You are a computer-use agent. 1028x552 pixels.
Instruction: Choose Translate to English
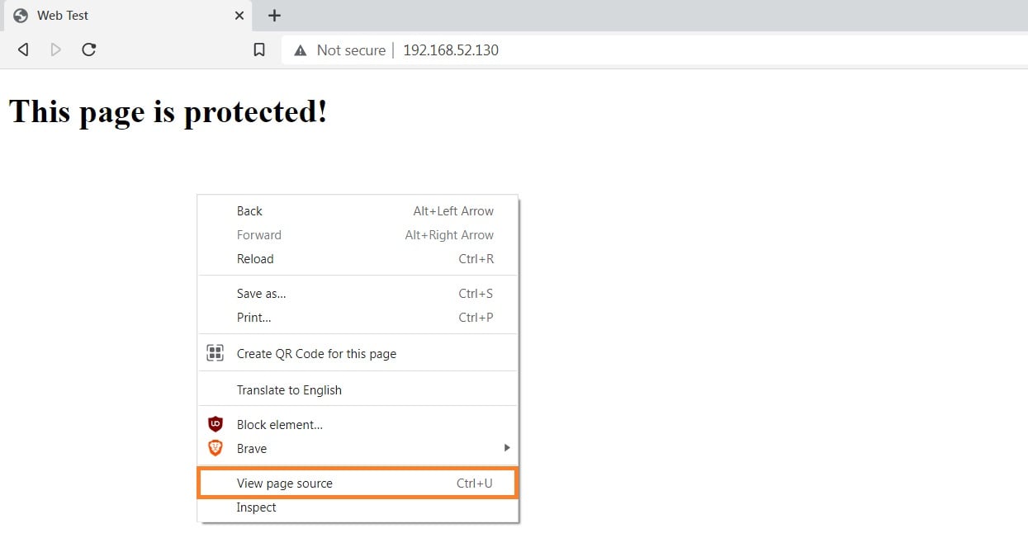(358, 389)
